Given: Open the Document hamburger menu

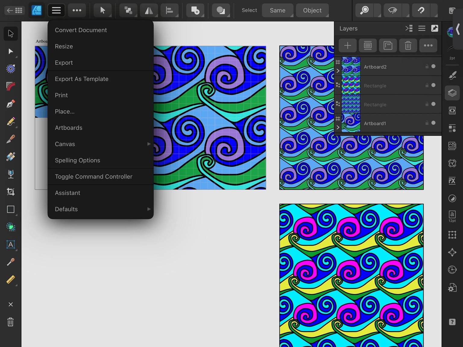Looking at the screenshot, I should point(56,10).
